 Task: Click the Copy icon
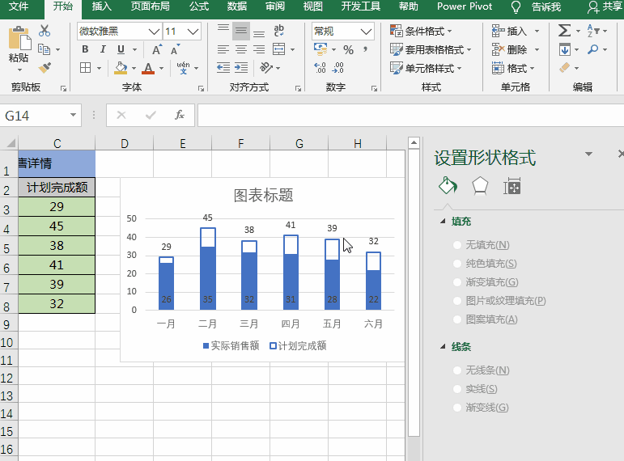click(44, 49)
